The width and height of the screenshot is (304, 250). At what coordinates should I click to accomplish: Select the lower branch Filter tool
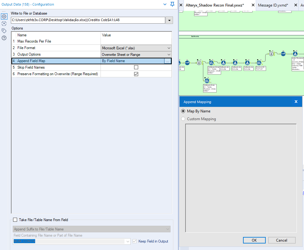coord(207,80)
